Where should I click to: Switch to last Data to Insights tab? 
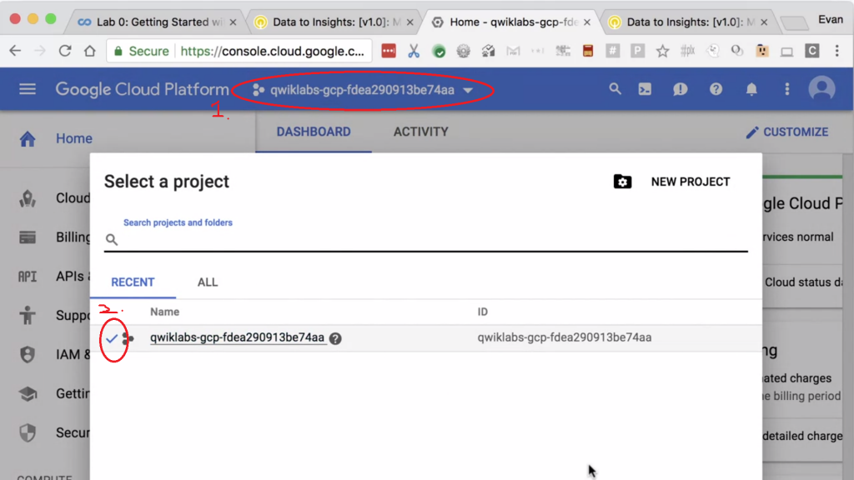pyautogui.click(x=689, y=22)
